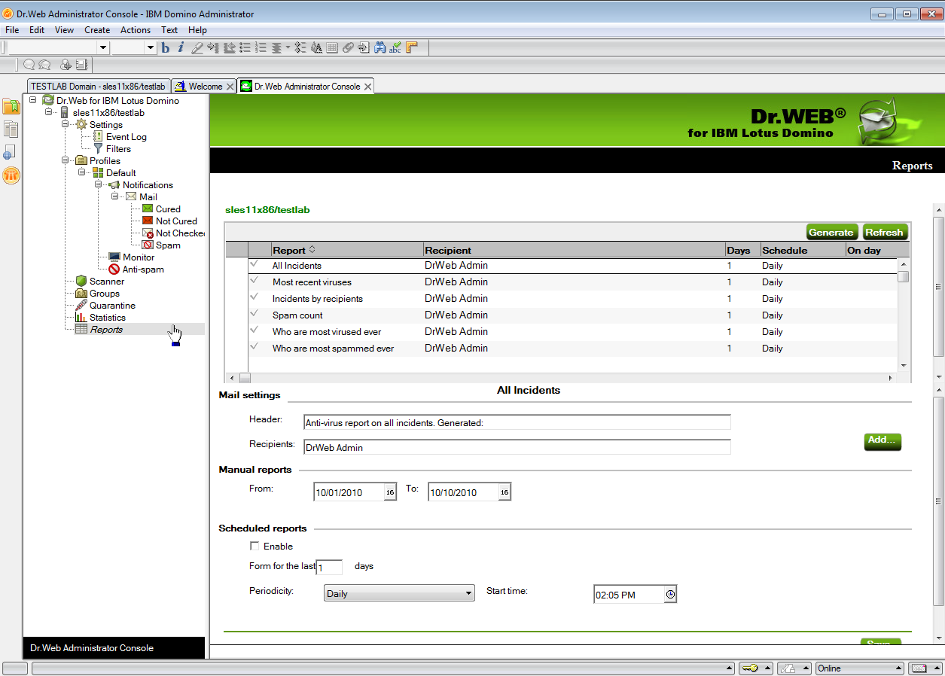Open the Create menu
Screen dimensions: 945x676
(97, 30)
